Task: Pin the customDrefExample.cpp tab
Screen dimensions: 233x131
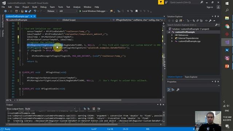Action: tap(31, 16)
